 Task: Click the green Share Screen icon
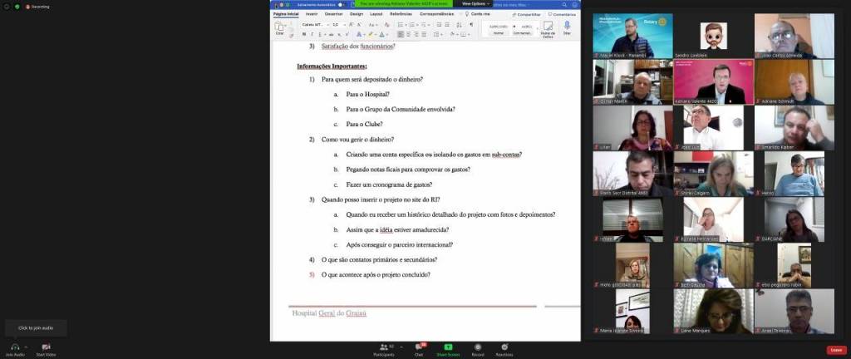click(449, 347)
